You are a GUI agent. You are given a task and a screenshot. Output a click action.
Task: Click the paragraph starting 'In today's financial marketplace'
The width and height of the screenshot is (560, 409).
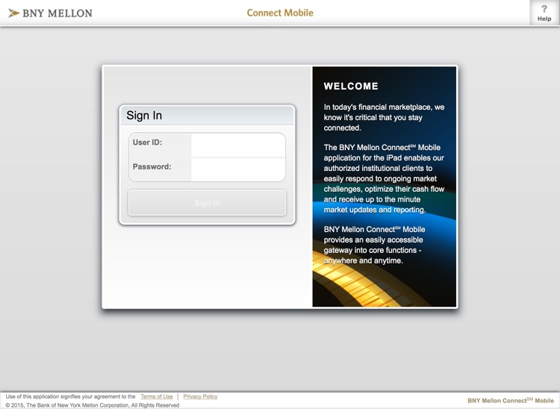[384, 117]
